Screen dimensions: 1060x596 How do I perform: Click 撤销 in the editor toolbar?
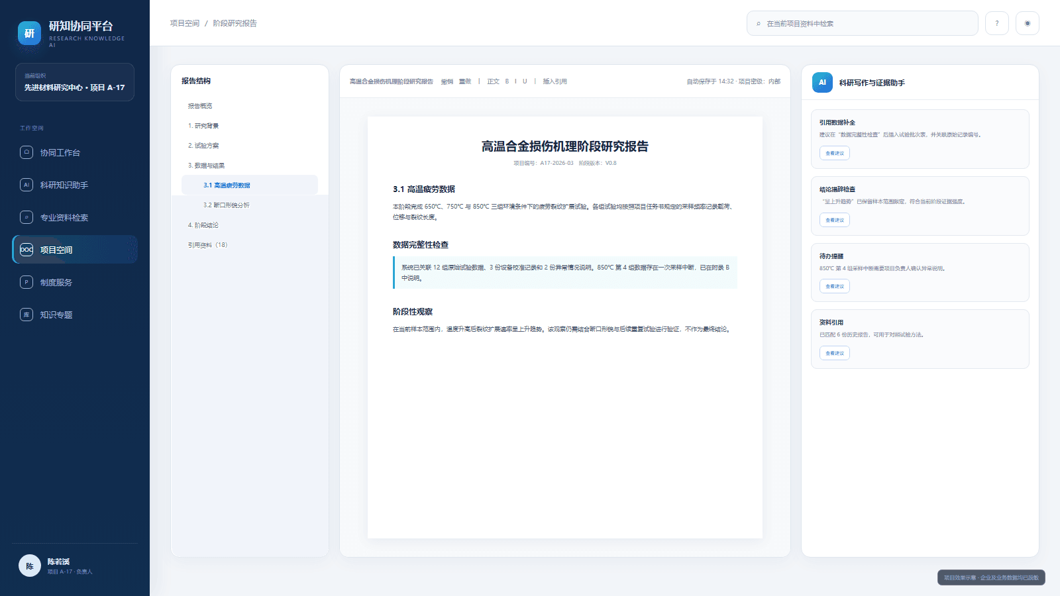tap(447, 81)
